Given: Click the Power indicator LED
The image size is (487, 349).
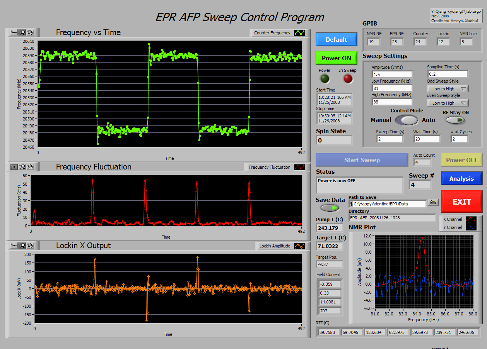Looking at the screenshot, I should pyautogui.click(x=325, y=79).
